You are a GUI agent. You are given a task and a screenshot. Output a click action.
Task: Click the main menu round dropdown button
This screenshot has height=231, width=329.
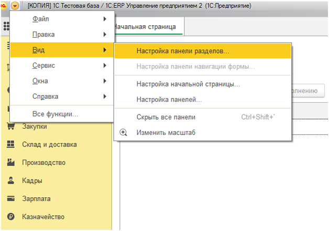(15, 6)
